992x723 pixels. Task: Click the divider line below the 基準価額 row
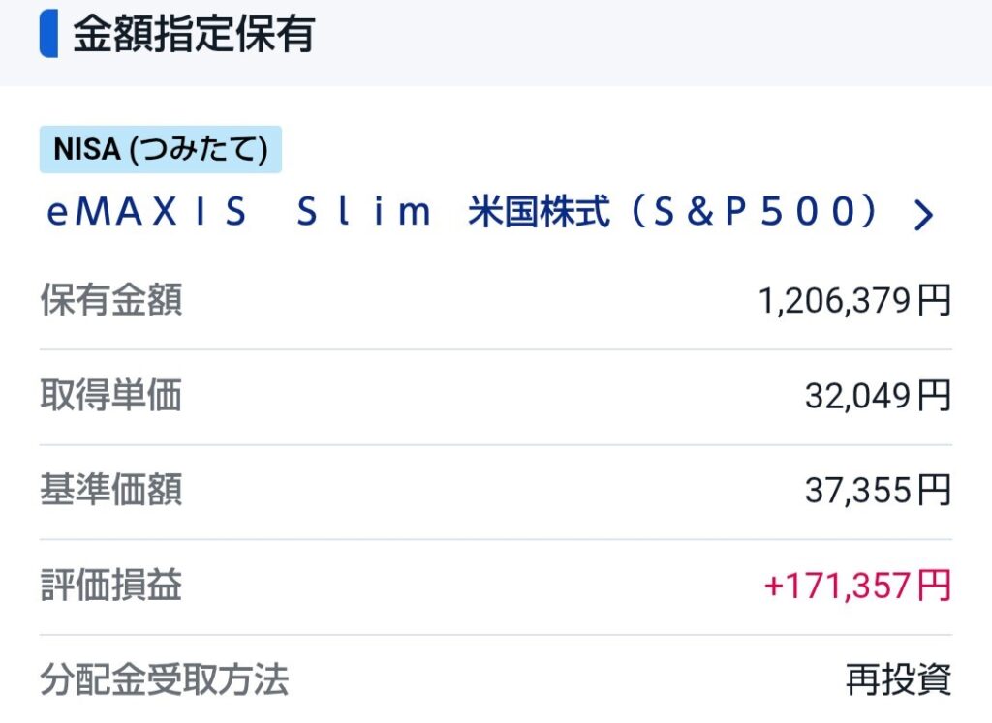point(496,539)
